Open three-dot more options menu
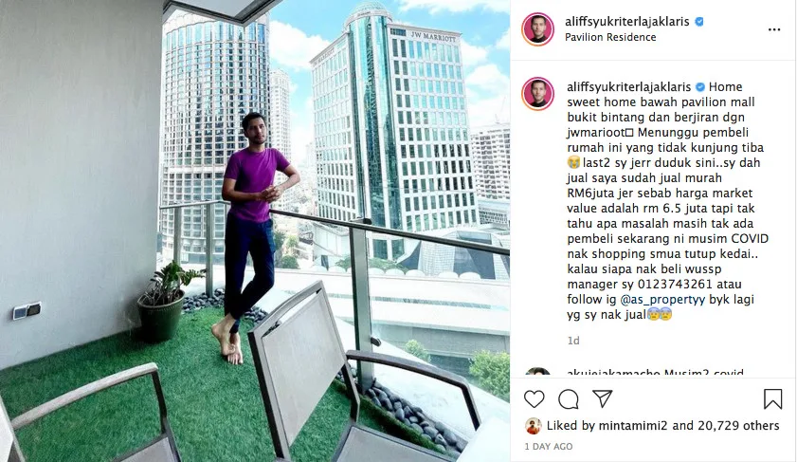Screen dimensions: 797x462 point(774,29)
